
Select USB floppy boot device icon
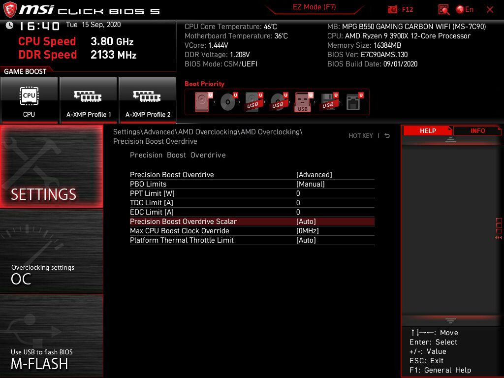(329, 102)
